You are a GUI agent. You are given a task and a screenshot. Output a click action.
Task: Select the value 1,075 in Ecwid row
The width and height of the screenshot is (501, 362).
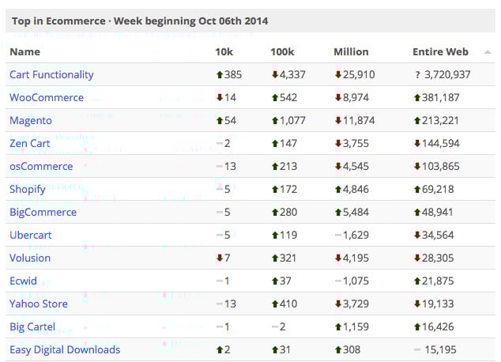356,281
